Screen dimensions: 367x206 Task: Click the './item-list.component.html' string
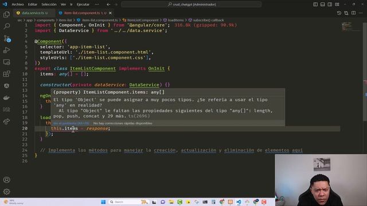pyautogui.click(x=113, y=52)
